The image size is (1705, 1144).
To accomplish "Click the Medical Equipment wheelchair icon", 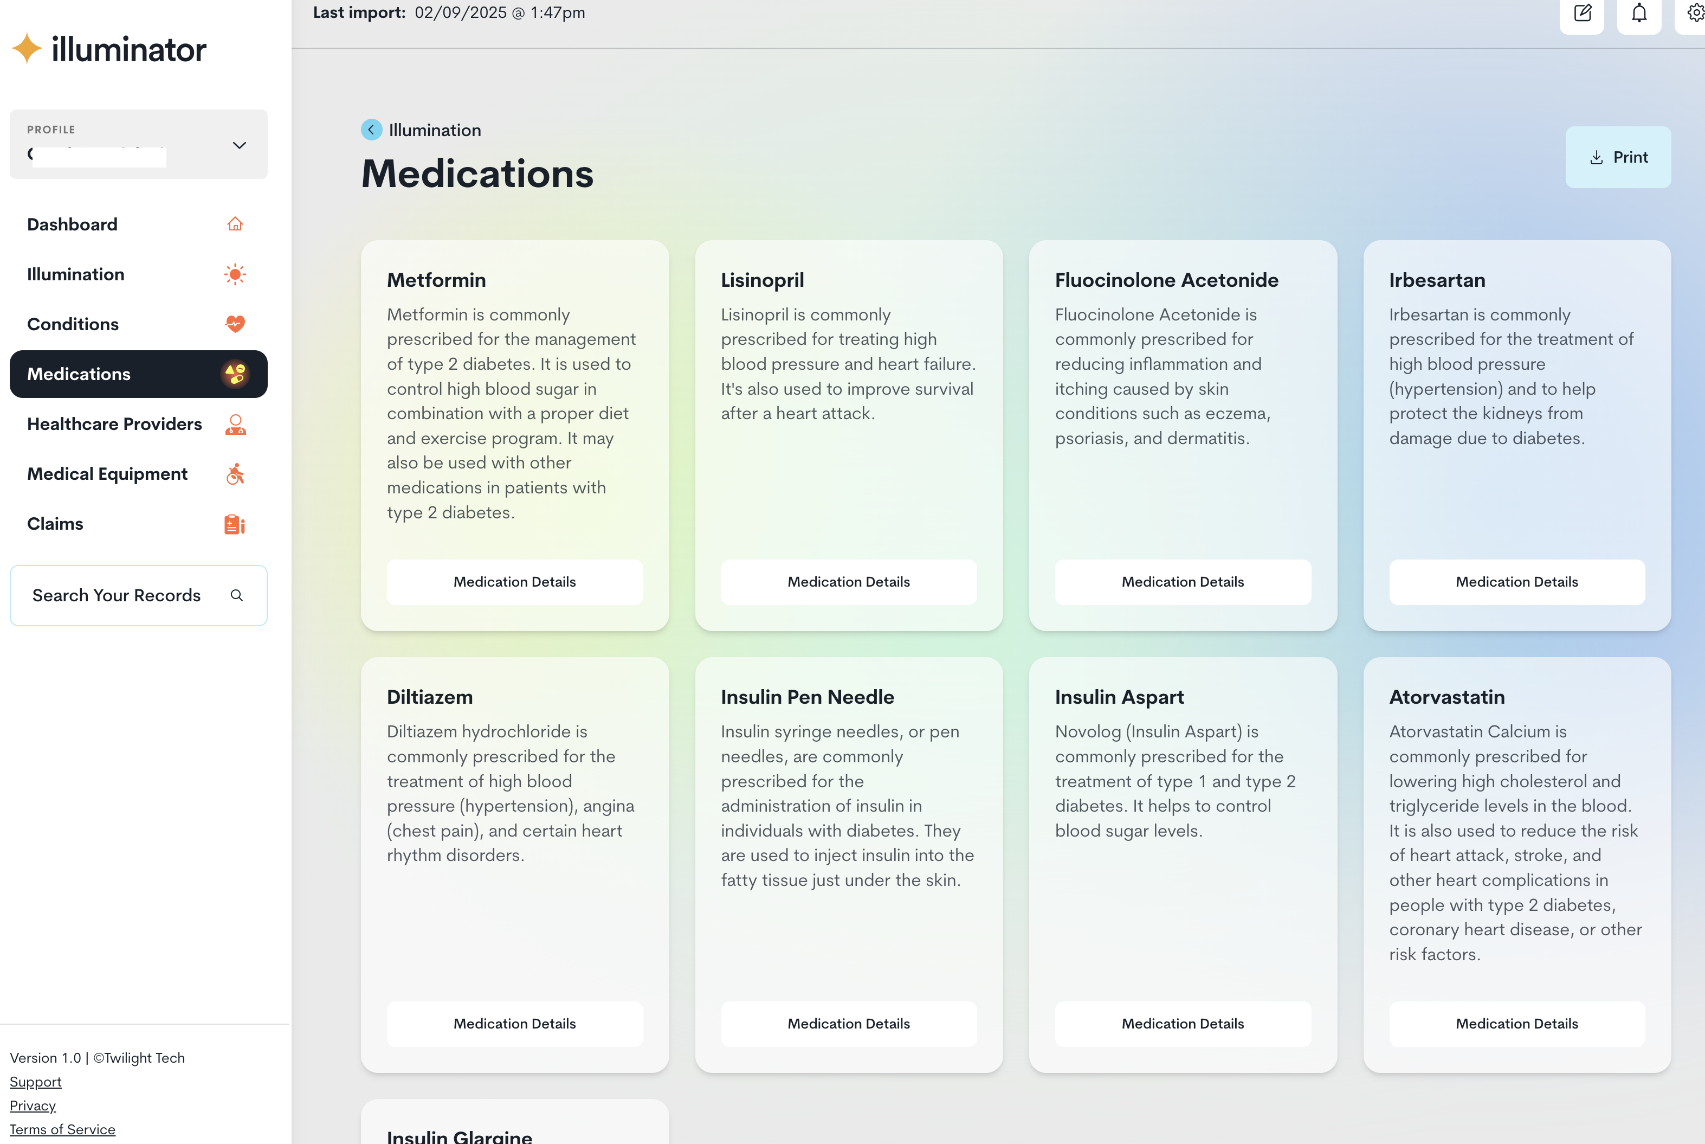I will click(235, 474).
